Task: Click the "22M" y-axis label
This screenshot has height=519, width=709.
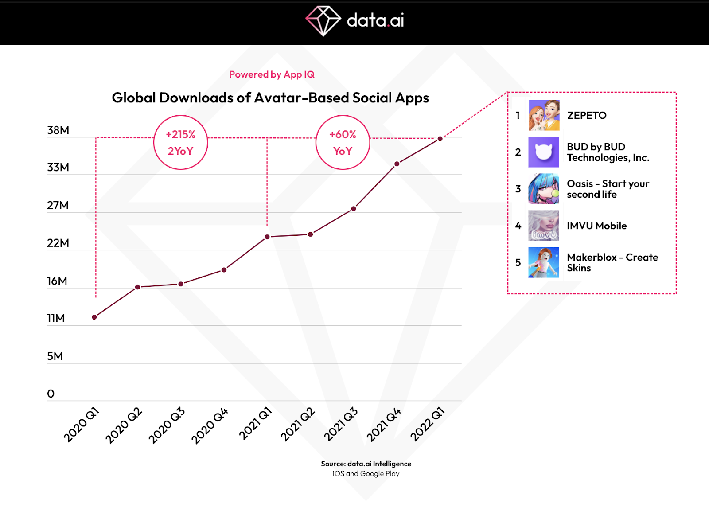Action: [58, 243]
